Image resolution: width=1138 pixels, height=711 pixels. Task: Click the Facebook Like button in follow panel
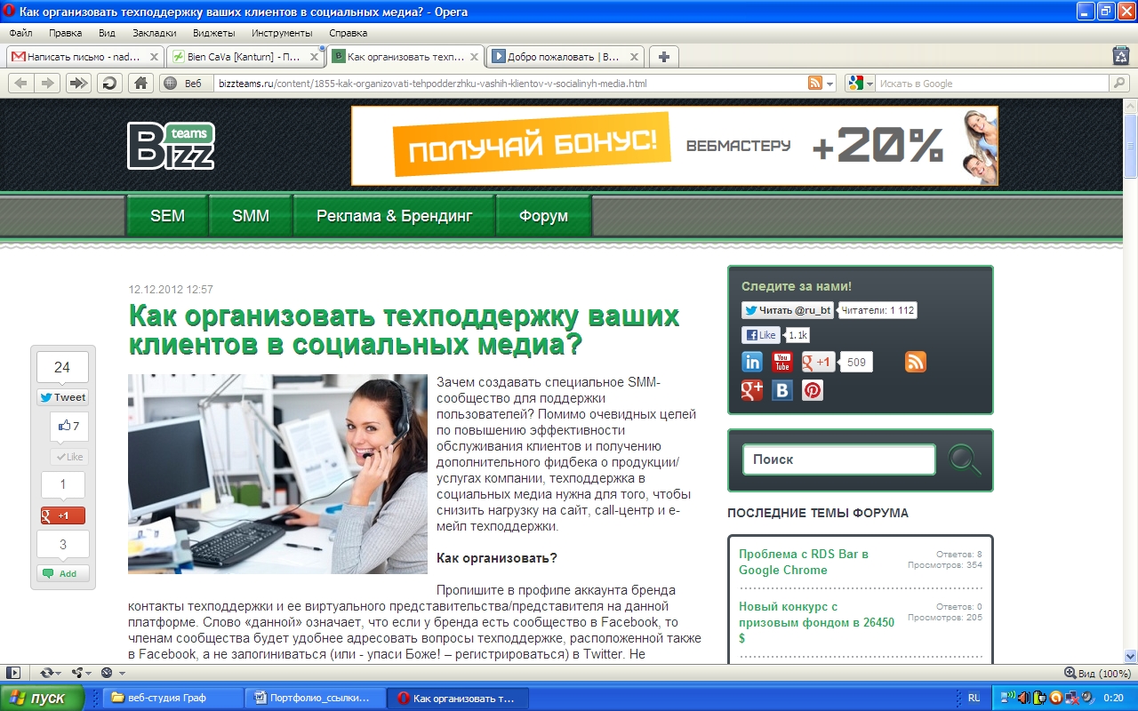pyautogui.click(x=761, y=335)
